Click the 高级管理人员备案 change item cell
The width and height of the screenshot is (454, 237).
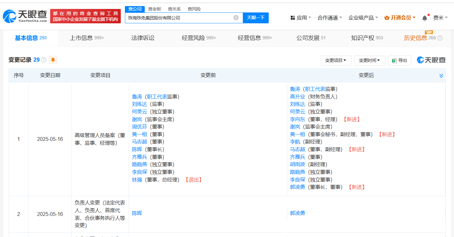100,139
